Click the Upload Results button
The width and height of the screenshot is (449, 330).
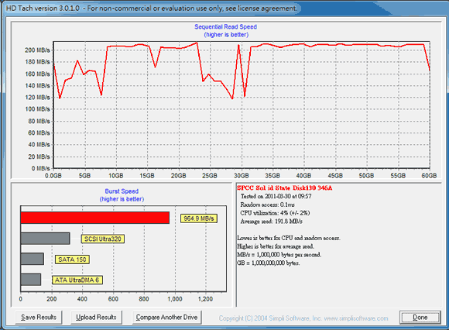tap(96, 317)
